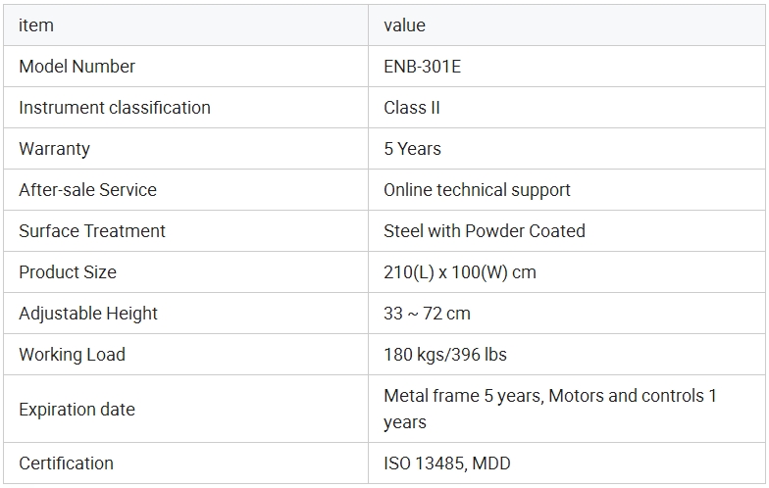
Task: Select the Product Size label
Action: (67, 272)
